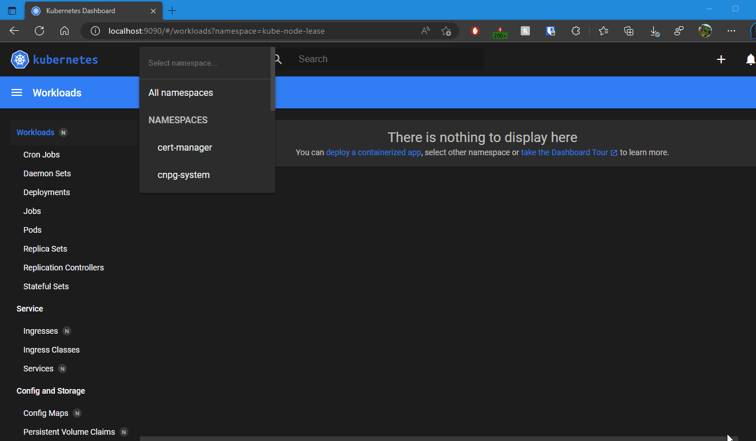
Task: Open Ingresses page
Action: point(41,331)
